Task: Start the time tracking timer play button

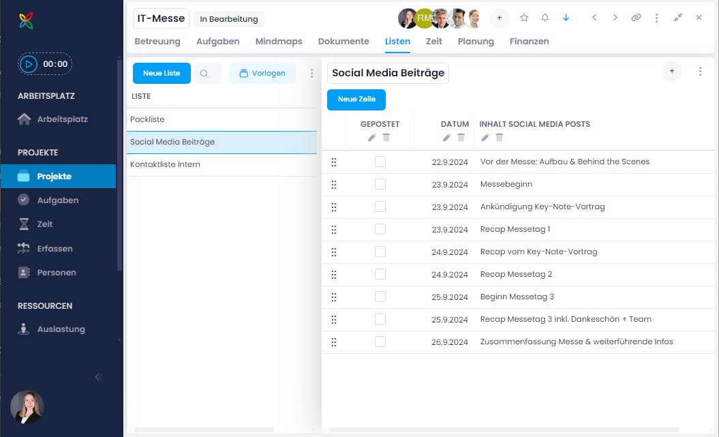Action: click(29, 64)
